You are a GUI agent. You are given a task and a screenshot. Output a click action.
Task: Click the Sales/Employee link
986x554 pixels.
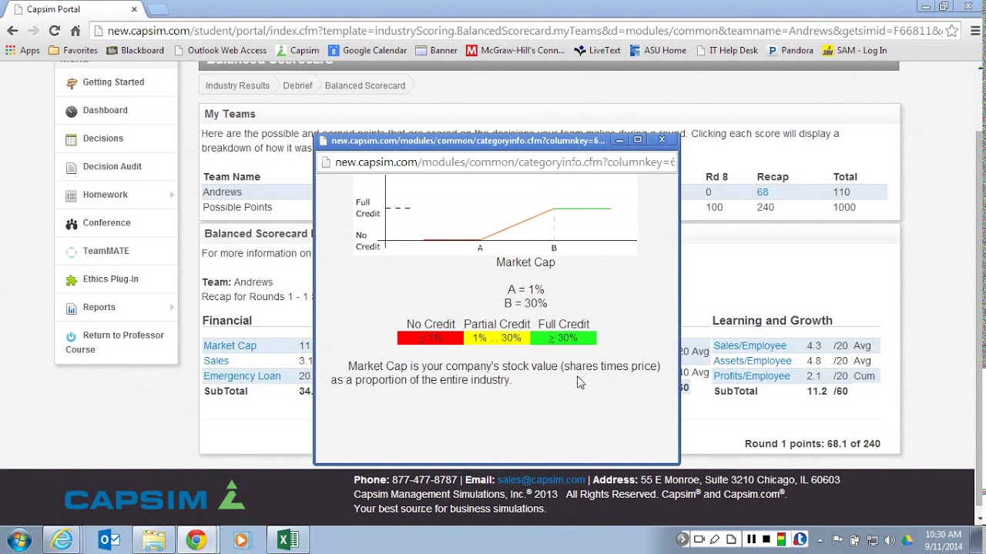pos(750,345)
